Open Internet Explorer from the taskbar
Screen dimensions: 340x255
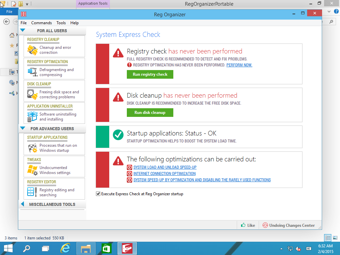[x=65, y=248]
